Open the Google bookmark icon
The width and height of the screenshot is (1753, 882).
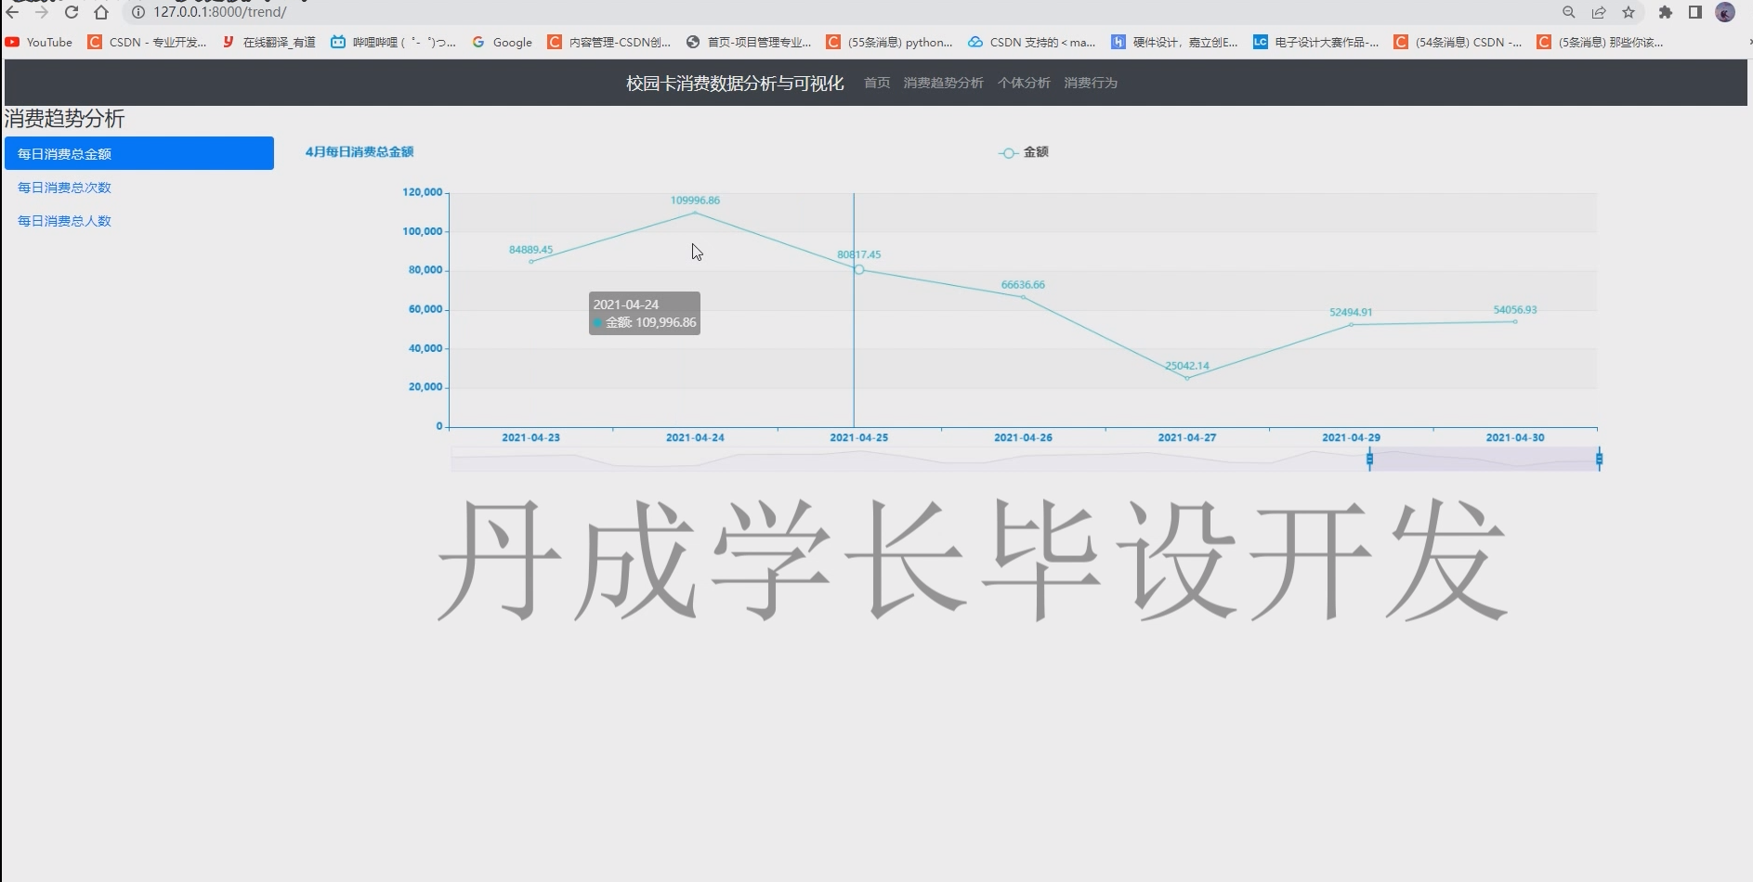[479, 42]
